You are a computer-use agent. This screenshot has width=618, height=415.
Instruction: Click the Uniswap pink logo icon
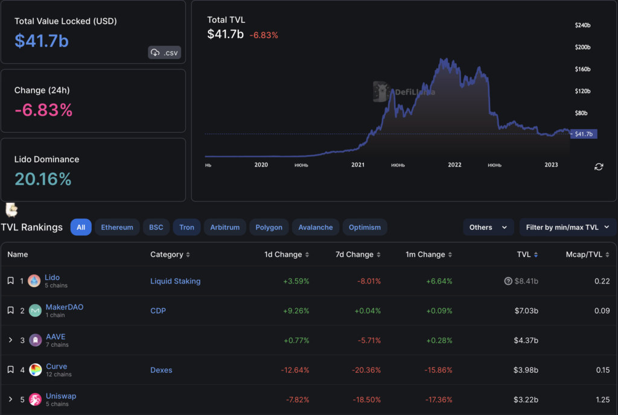tap(36, 399)
